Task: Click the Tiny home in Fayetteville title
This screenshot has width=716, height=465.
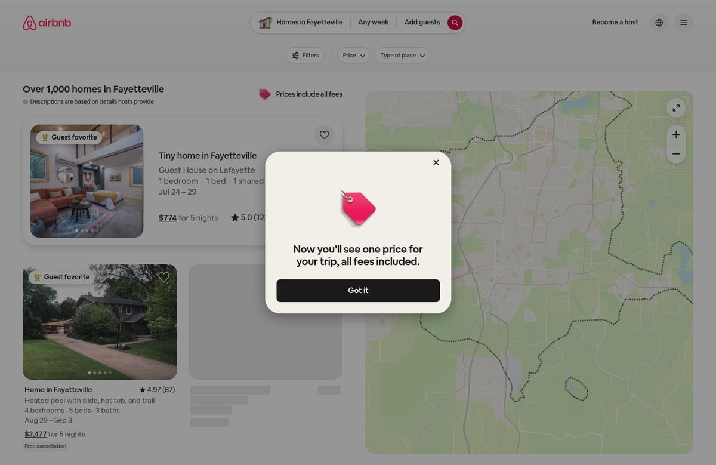Action: point(208,156)
